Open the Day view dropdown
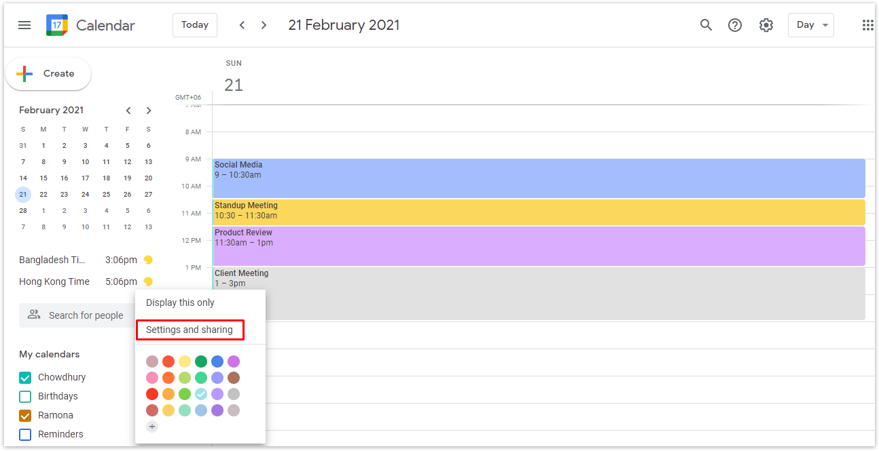 tap(810, 24)
